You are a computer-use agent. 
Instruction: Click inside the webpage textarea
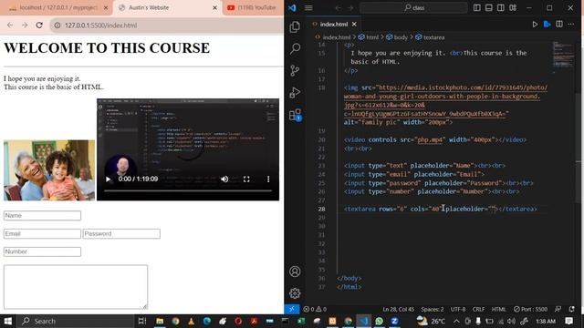76,287
